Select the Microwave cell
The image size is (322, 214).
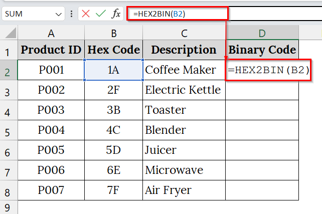pyautogui.click(x=184, y=170)
